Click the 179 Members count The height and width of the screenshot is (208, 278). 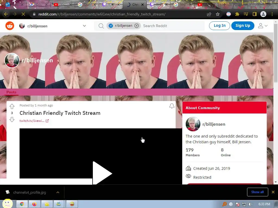(192, 152)
